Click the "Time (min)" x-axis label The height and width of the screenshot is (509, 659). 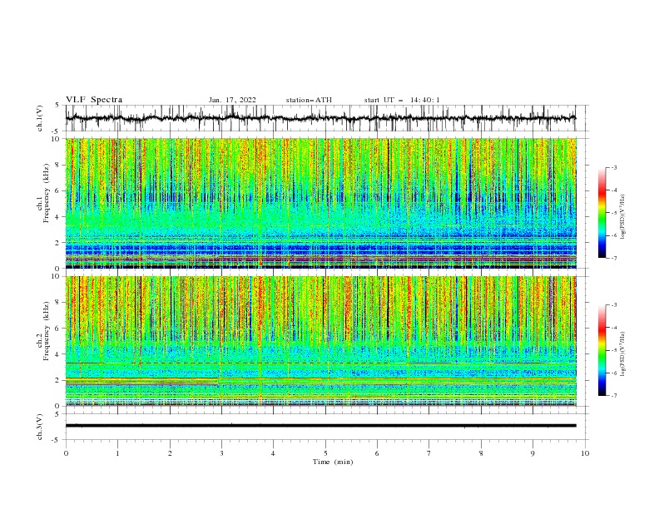pyautogui.click(x=333, y=462)
